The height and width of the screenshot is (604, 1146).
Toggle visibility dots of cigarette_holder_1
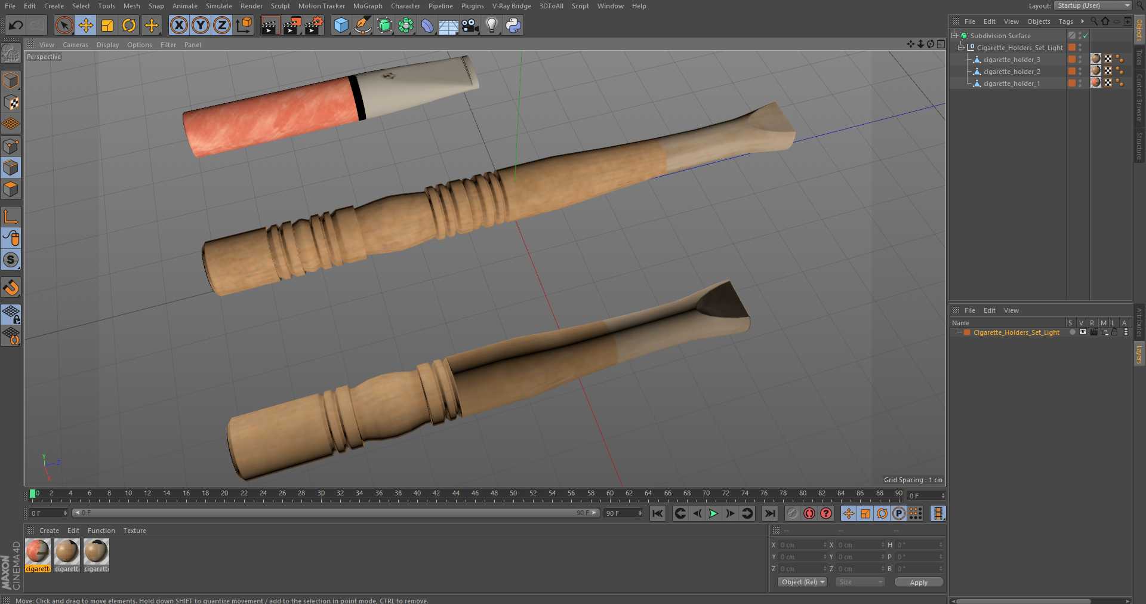click(x=1080, y=84)
